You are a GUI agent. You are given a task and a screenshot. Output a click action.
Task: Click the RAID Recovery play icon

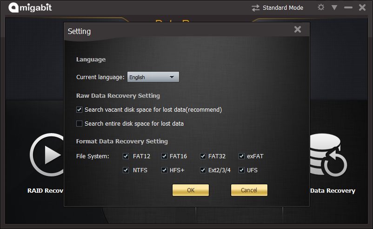click(x=47, y=155)
